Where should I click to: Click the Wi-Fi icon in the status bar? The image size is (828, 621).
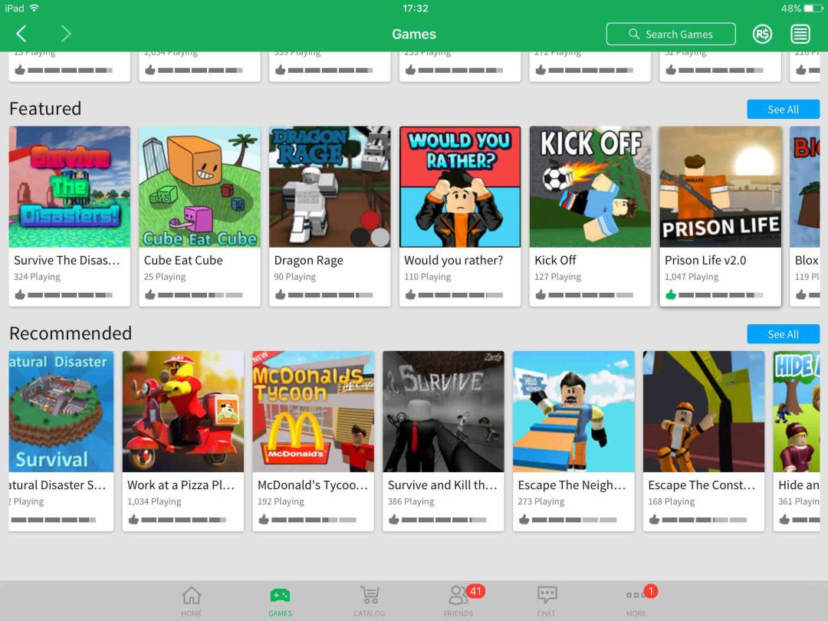click(34, 8)
